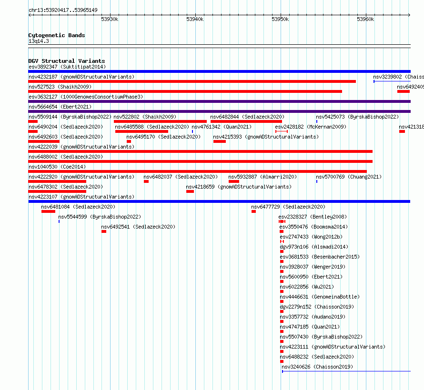
Task: Click the esv3632127 (1000GenomesConsortiumPhase3) label
Action: [x=86, y=97]
